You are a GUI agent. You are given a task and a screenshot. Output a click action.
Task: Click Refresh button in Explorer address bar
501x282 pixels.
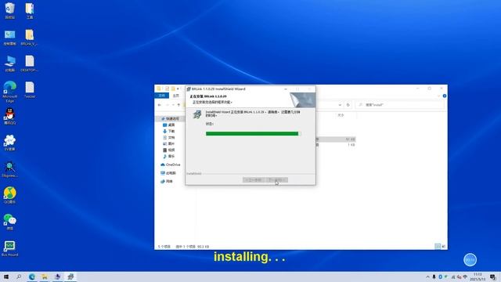(348, 105)
